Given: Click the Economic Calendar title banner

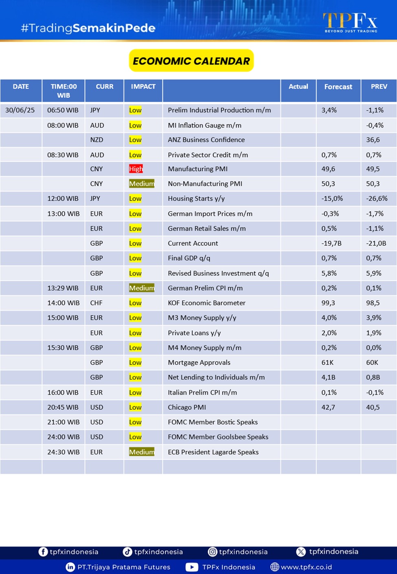Looking at the screenshot, I should [x=191, y=61].
